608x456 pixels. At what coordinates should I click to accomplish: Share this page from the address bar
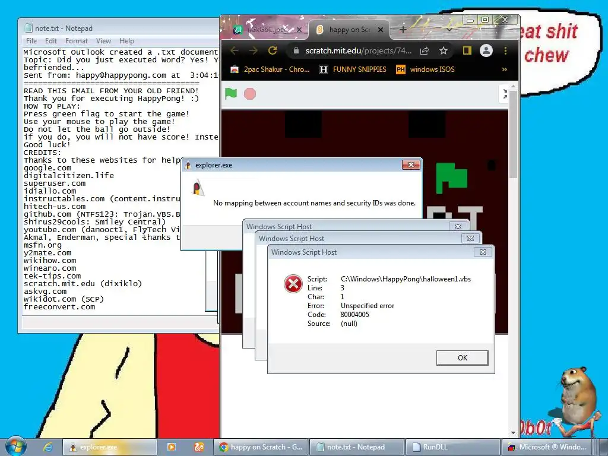[425, 50]
